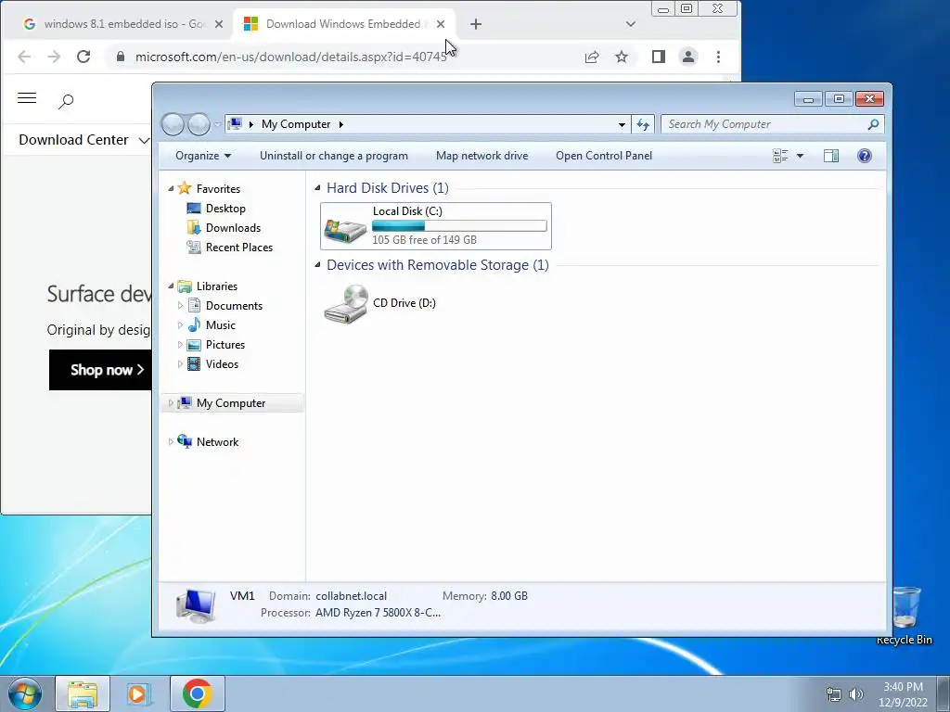The image size is (950, 712).
Task: Reload the page in Chrome
Action: pos(83,57)
